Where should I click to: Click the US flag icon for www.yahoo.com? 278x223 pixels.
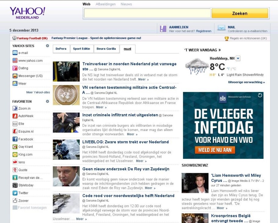[x=15, y=61]
